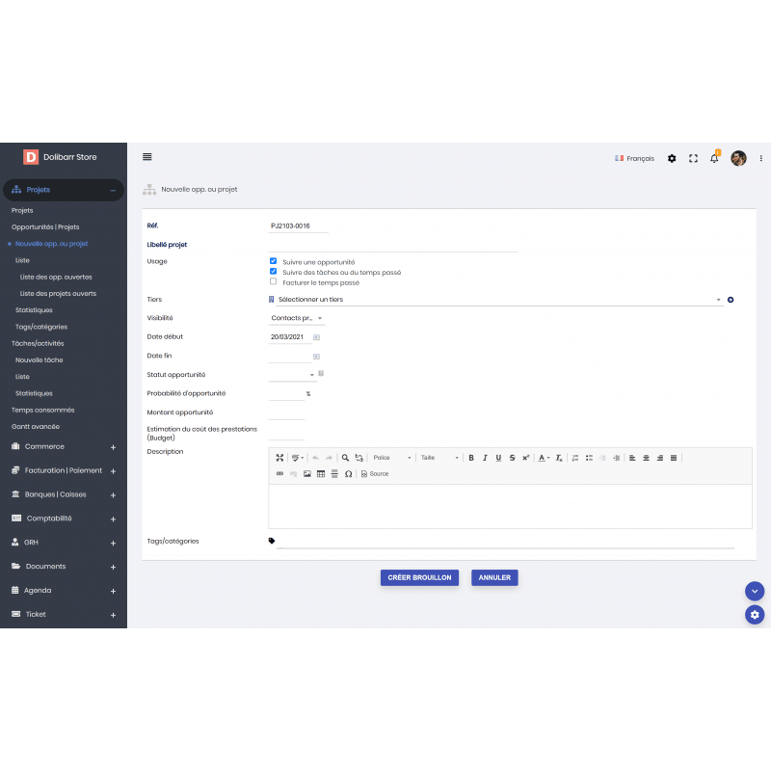
Task: Toggle 'Suivre des tâches ou du temps passé'
Action: point(274,272)
